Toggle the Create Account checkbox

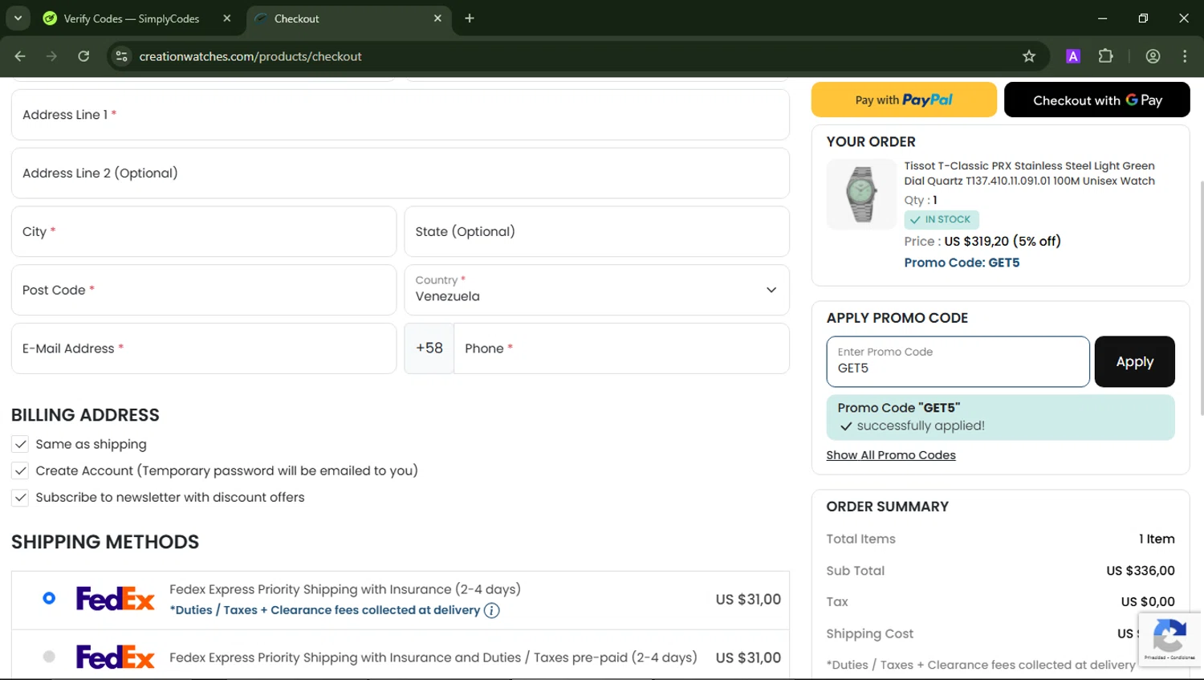pyautogui.click(x=20, y=470)
